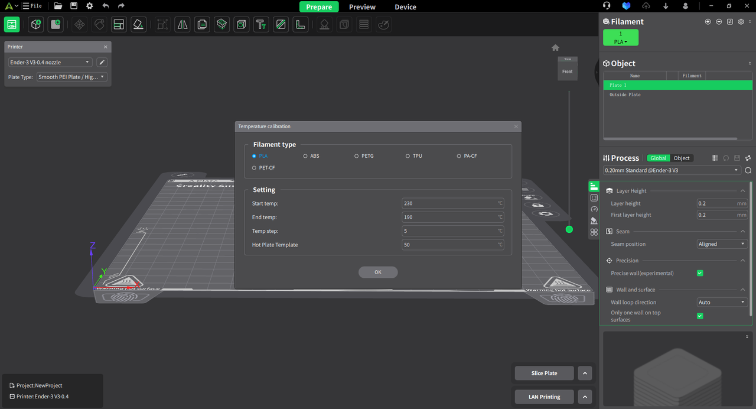Switch to the Layer Height settings sidebar icon

[x=594, y=186]
